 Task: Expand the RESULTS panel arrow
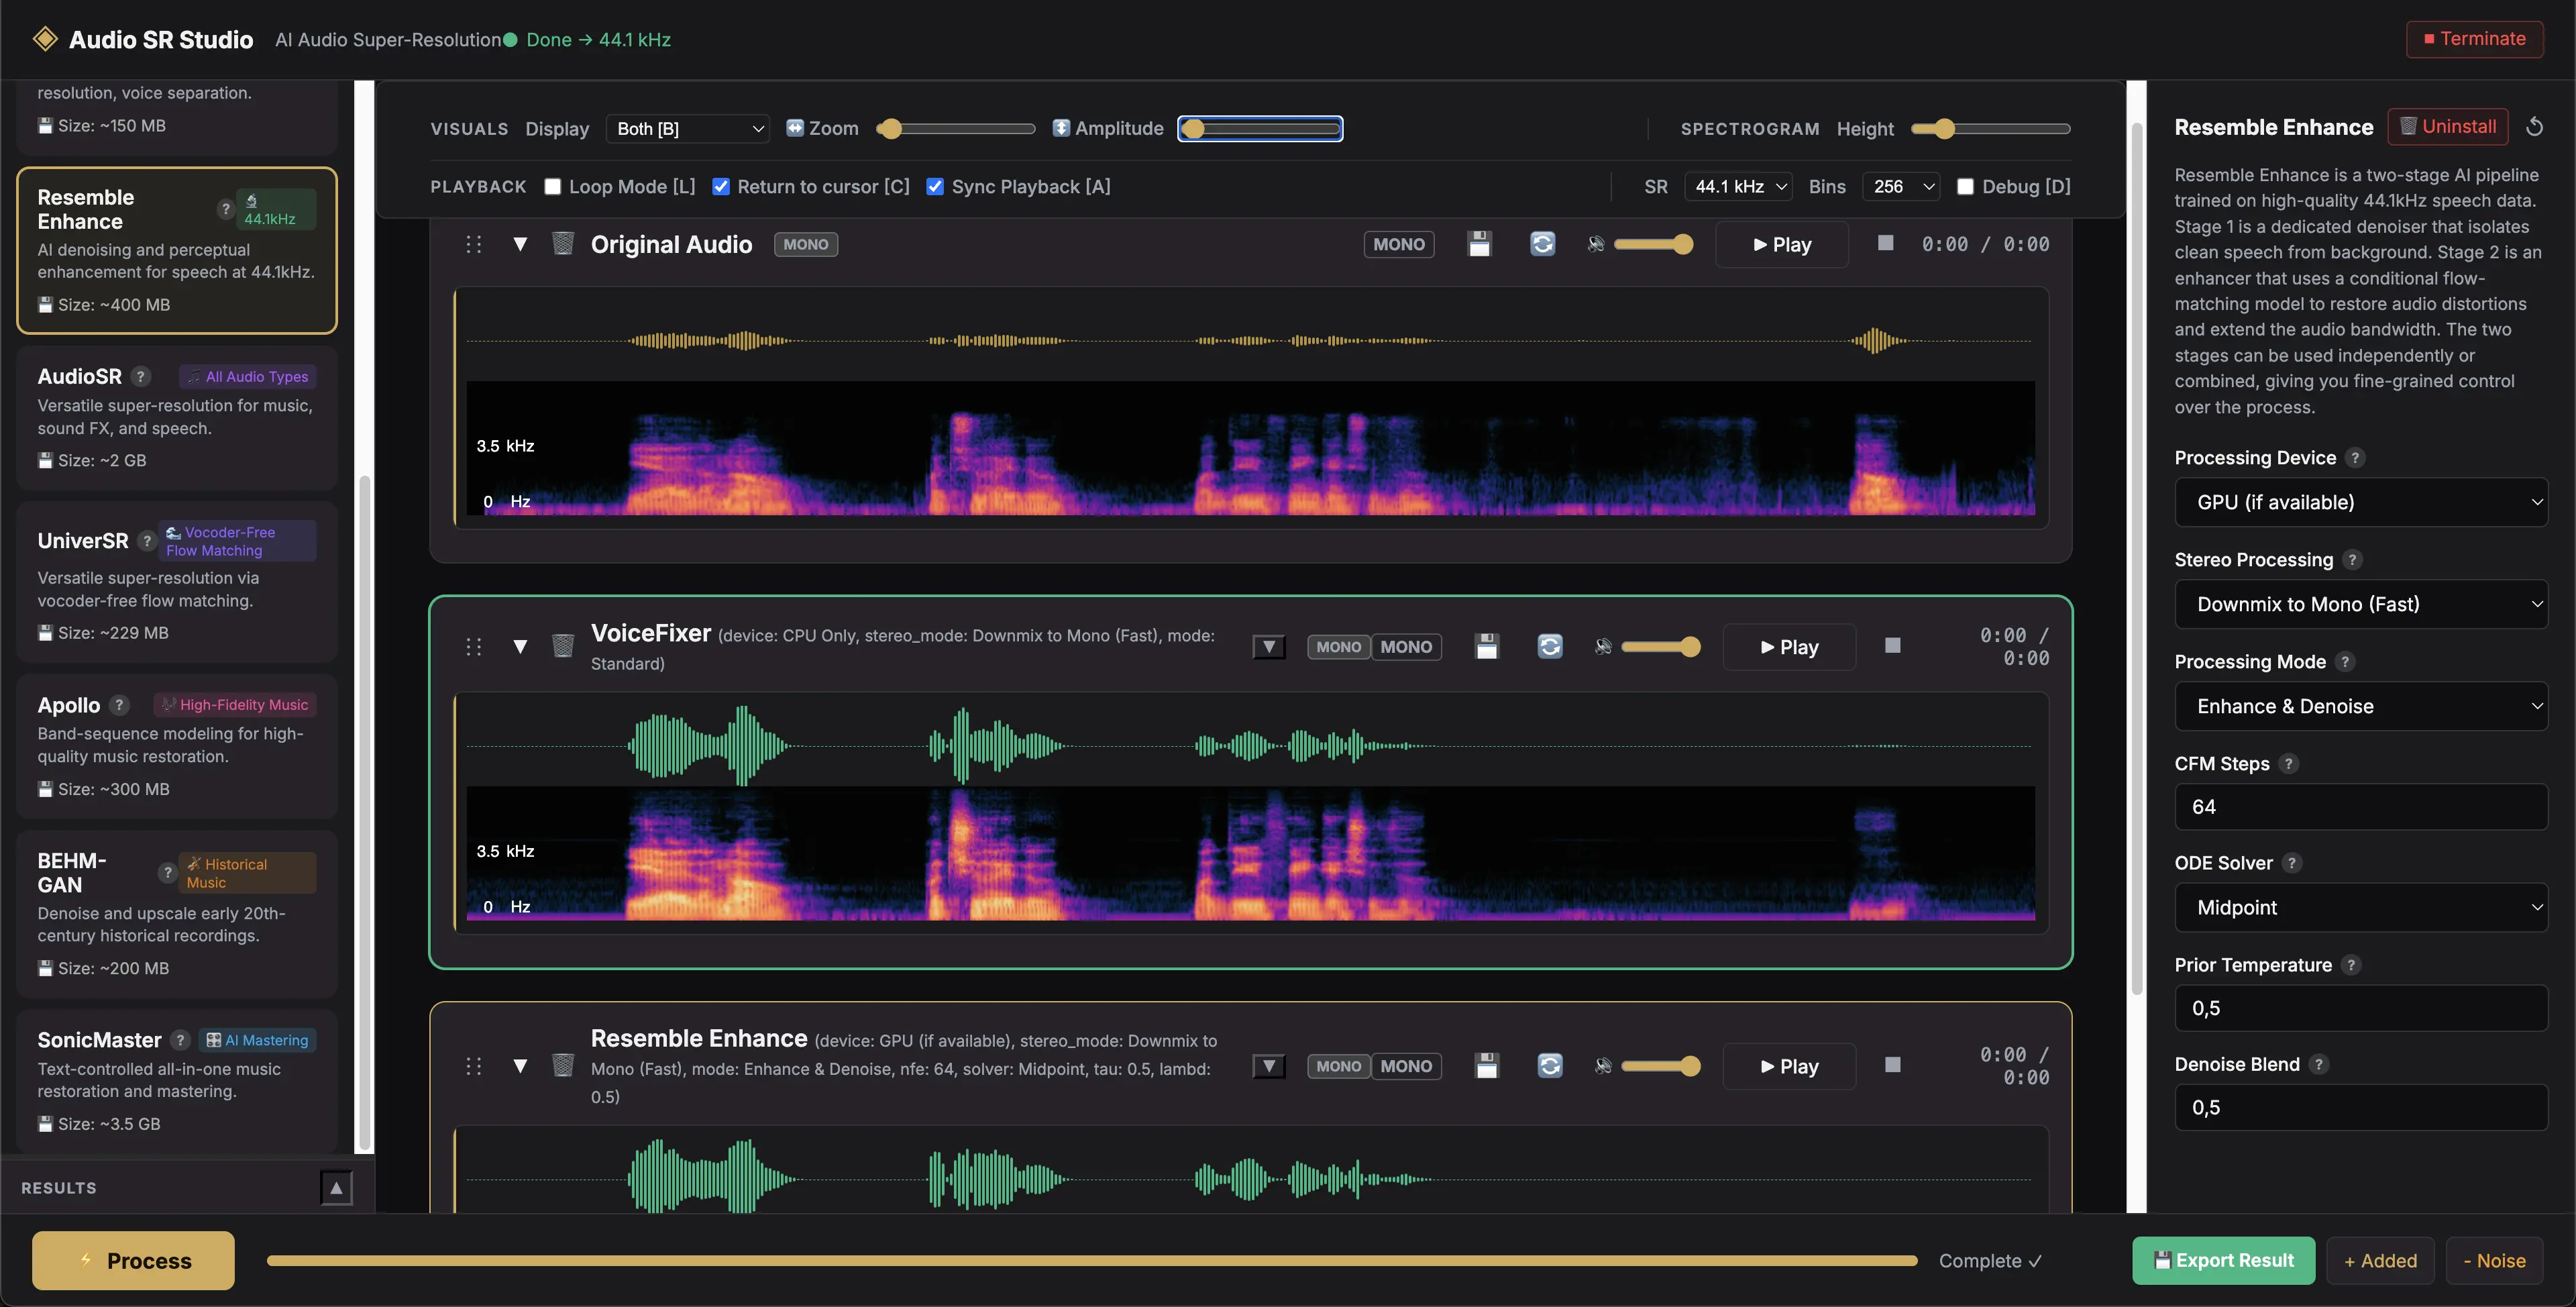(x=336, y=1188)
